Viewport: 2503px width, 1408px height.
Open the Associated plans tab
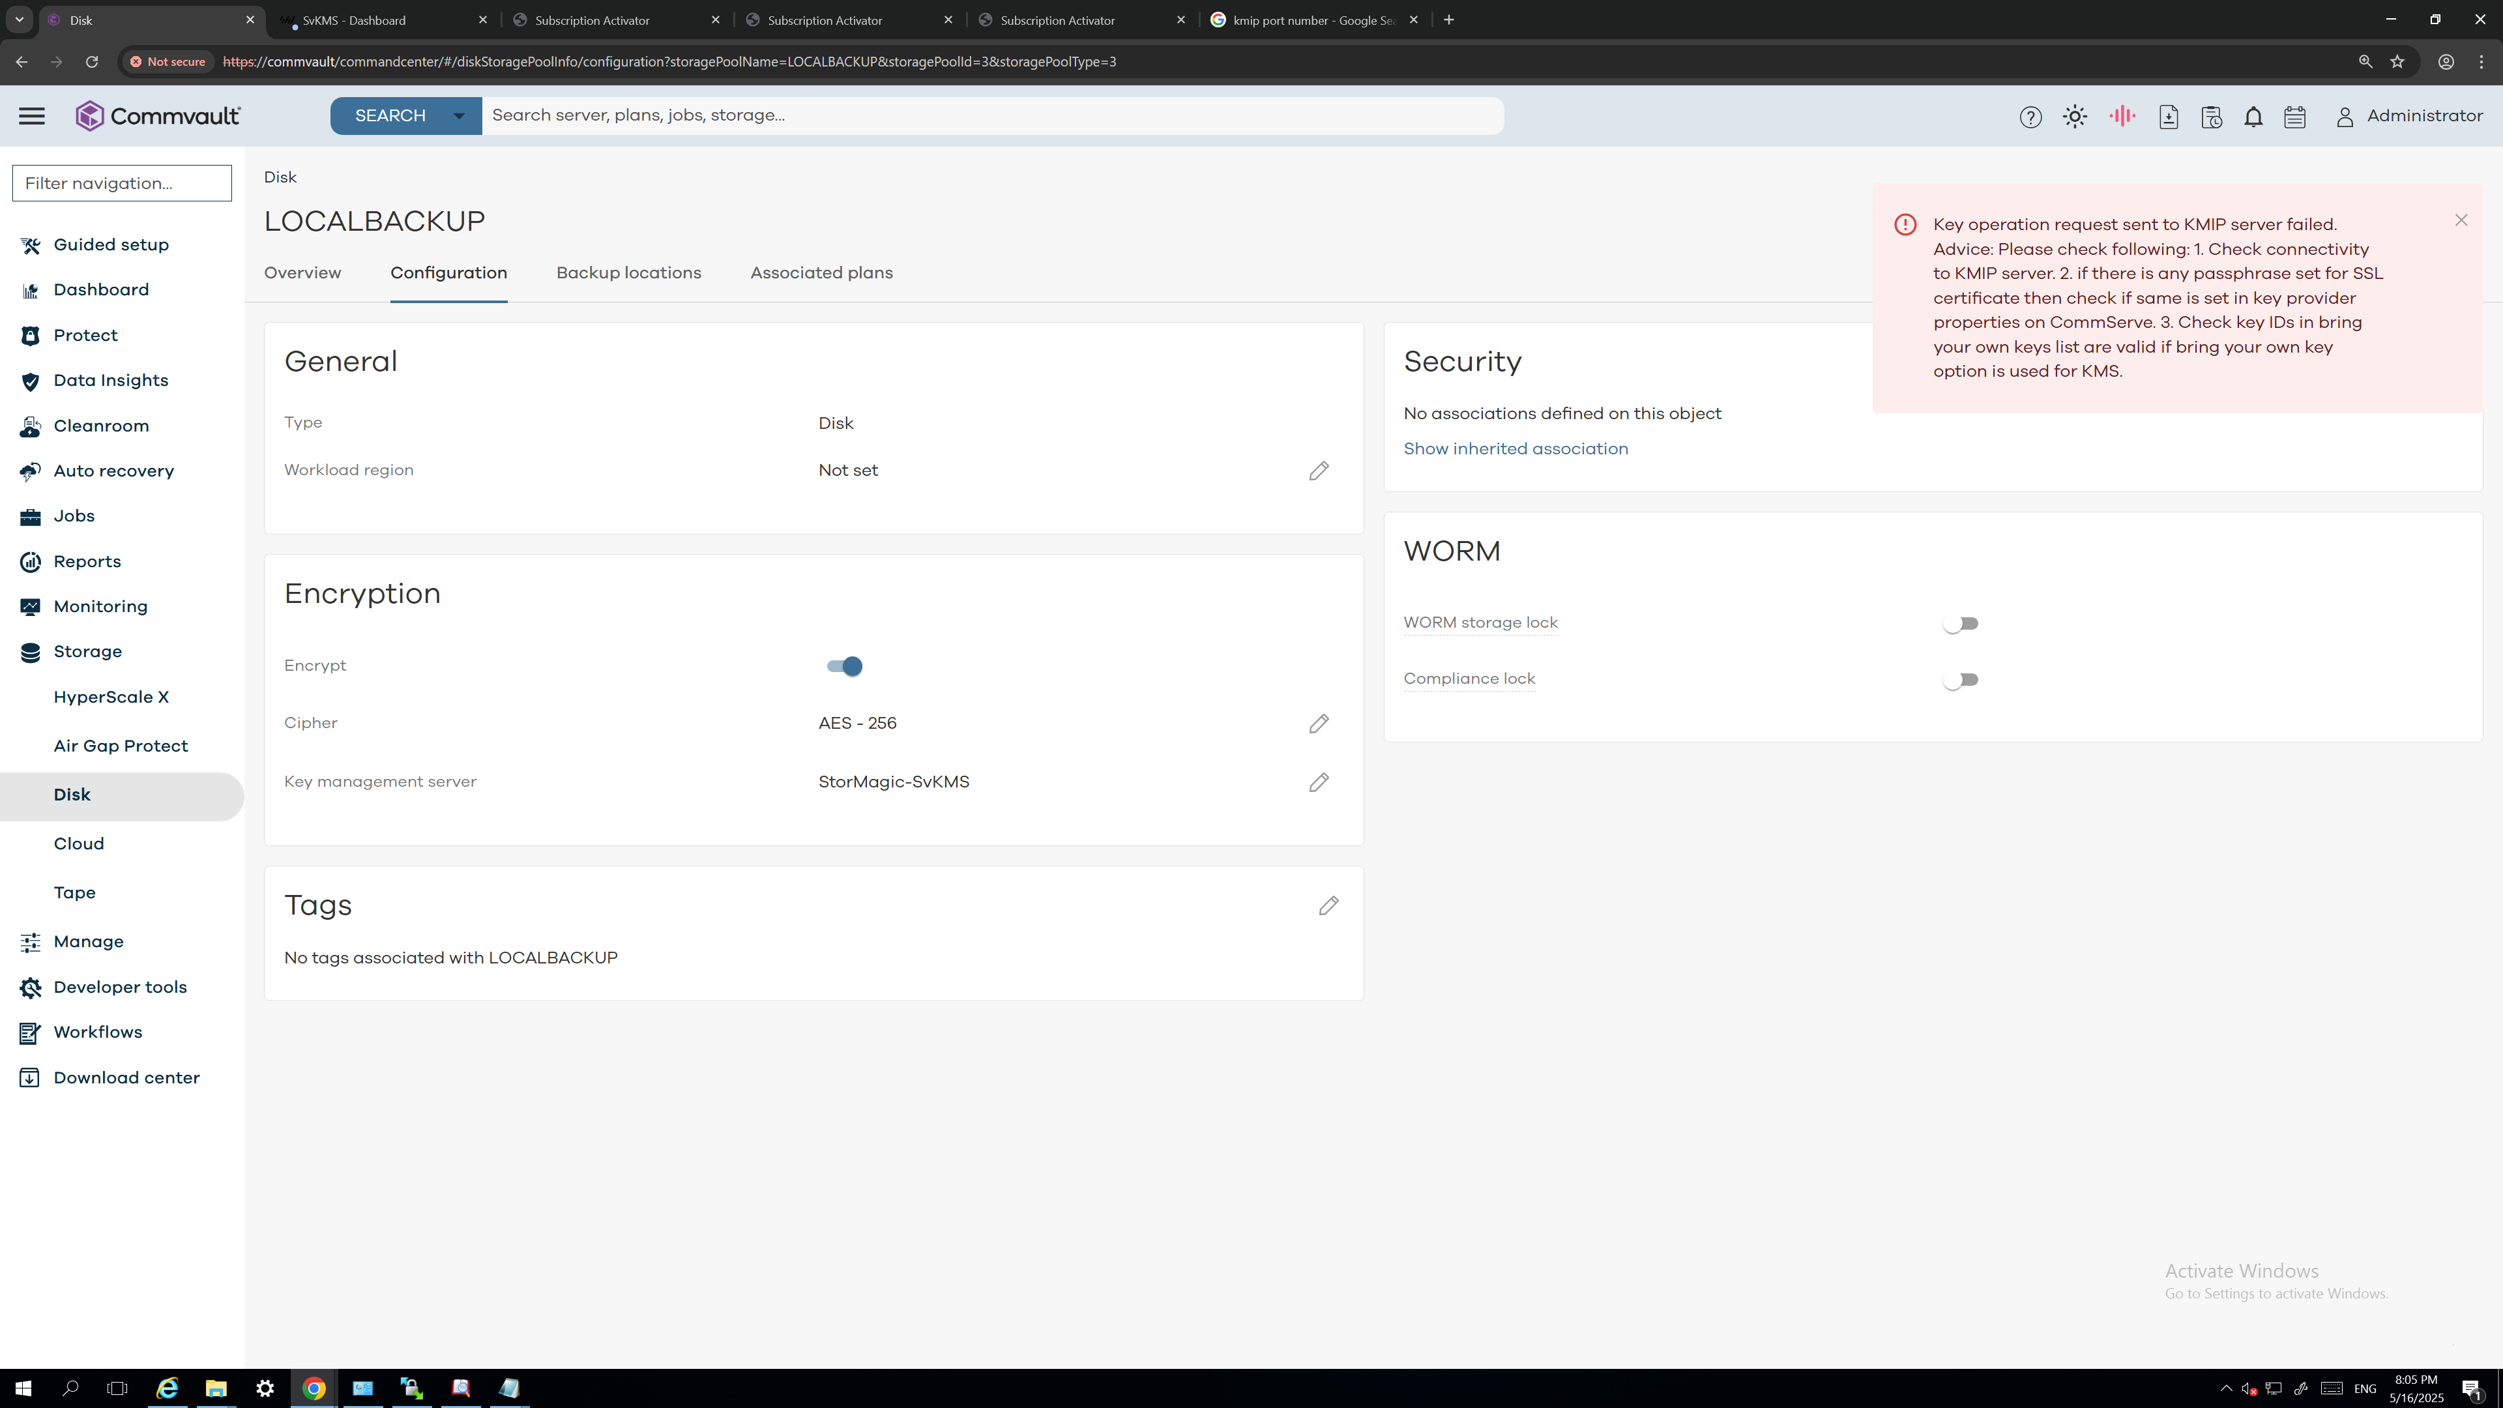coord(821,273)
